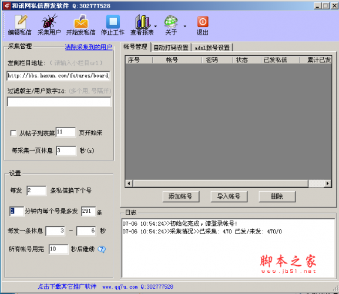
Task: Switch to 帐号管理 tab
Action: click(x=135, y=46)
